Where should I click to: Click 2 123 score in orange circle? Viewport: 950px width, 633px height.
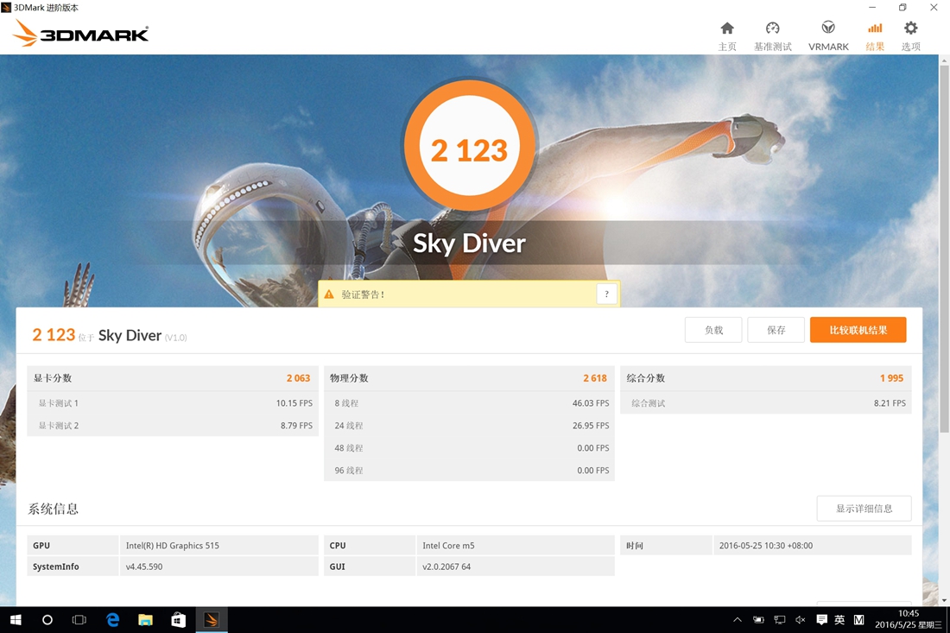(469, 150)
